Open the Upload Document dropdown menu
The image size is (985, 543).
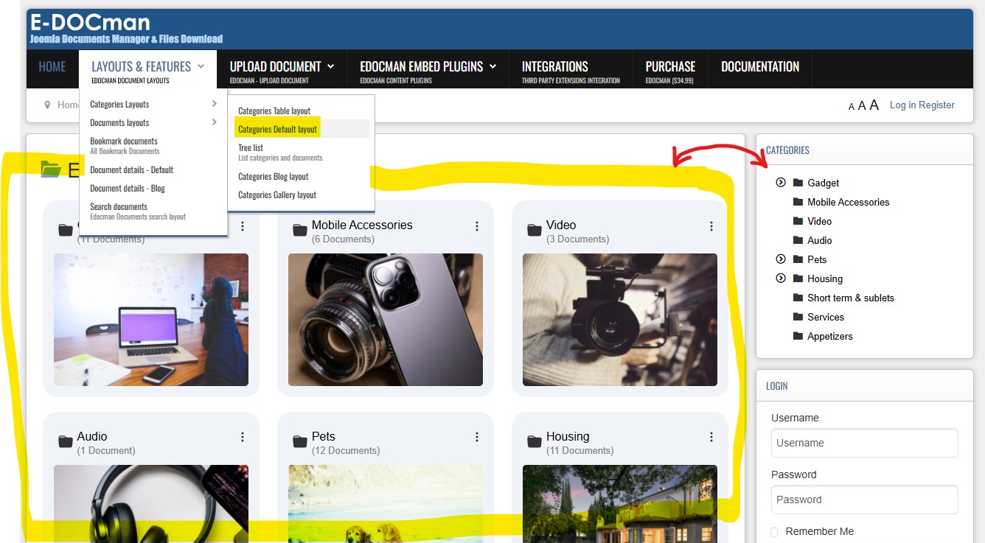[282, 70]
